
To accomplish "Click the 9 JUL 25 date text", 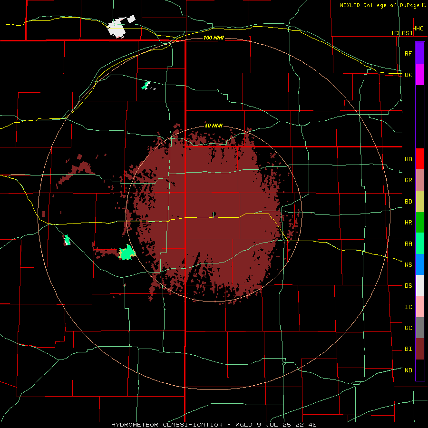I will click(x=274, y=425).
